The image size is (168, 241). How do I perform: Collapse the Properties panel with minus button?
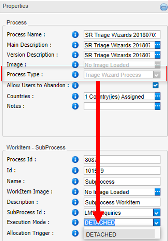pos(164,7)
